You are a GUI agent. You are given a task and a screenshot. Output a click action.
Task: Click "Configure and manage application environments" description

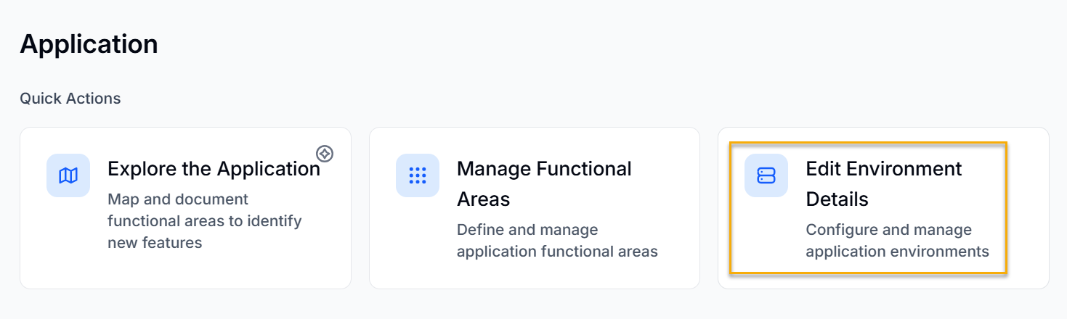click(x=897, y=241)
